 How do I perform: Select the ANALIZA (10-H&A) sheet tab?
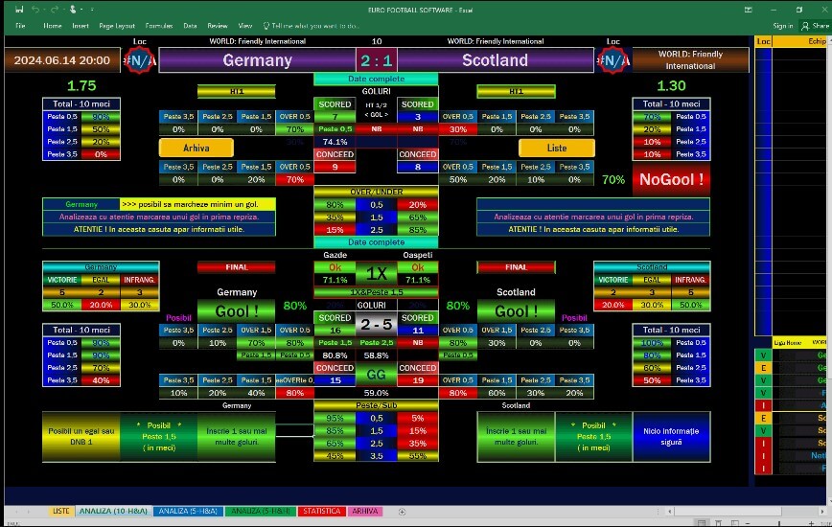coord(113,511)
